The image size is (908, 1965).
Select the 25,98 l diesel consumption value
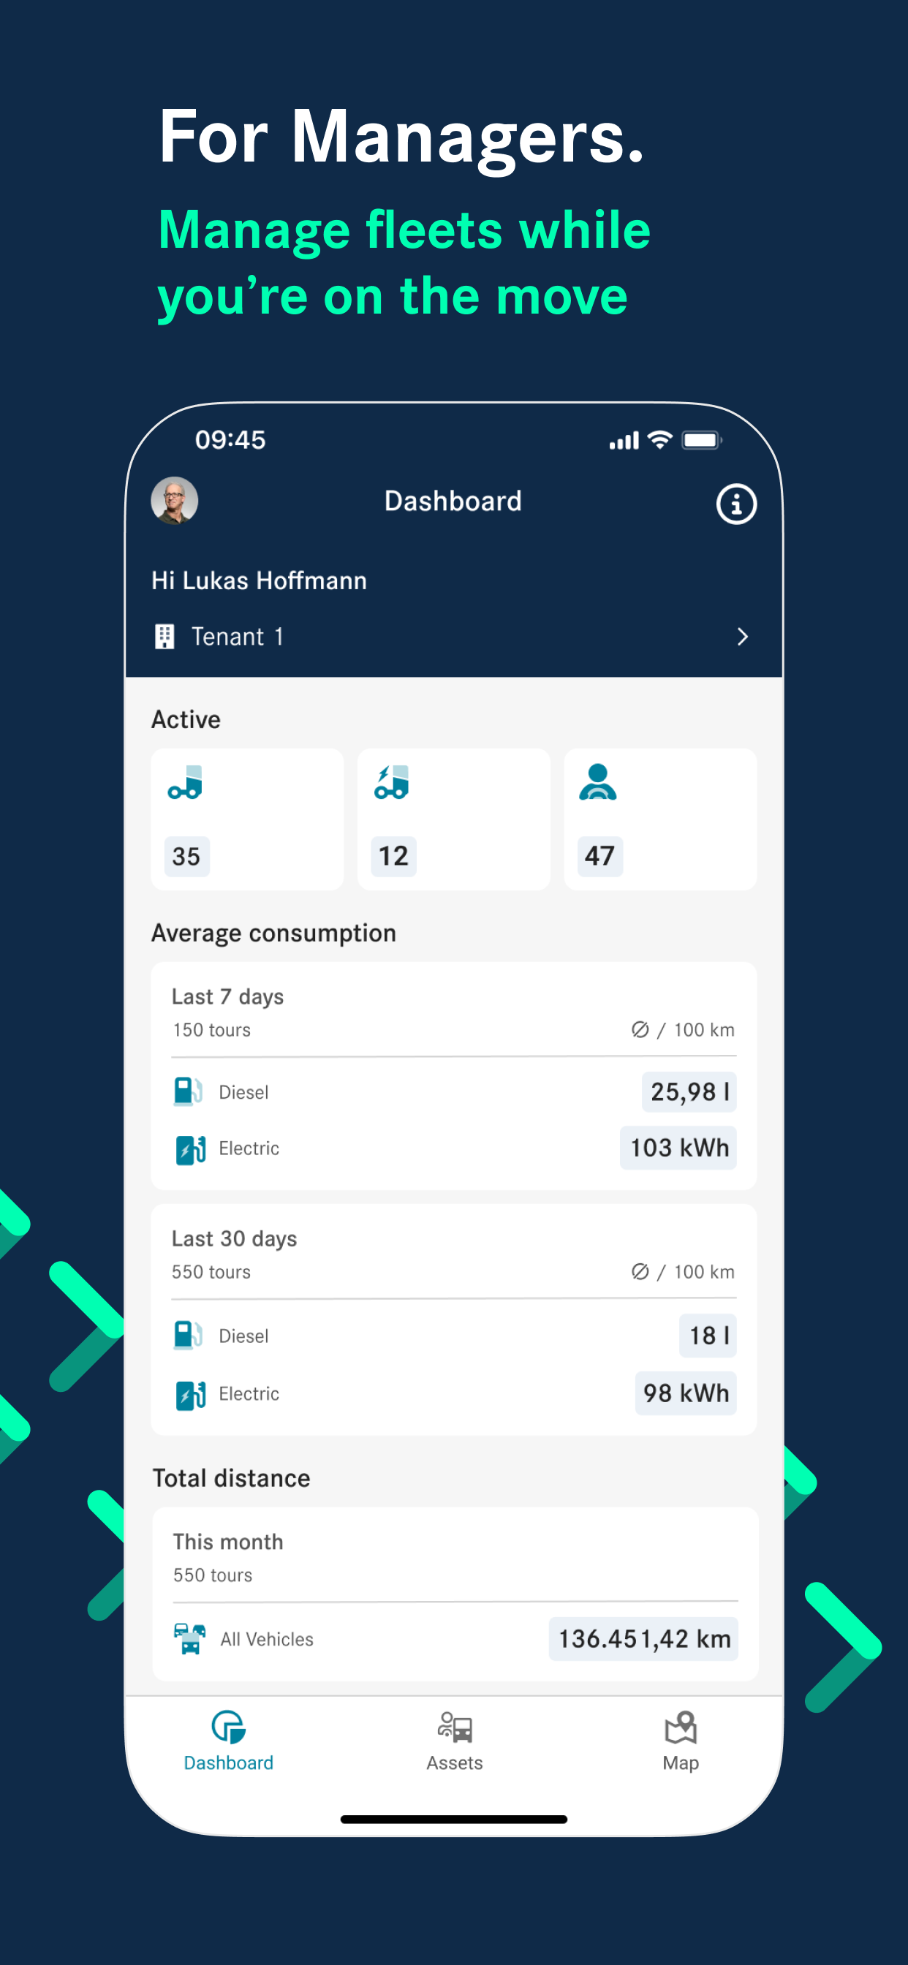(x=689, y=1091)
